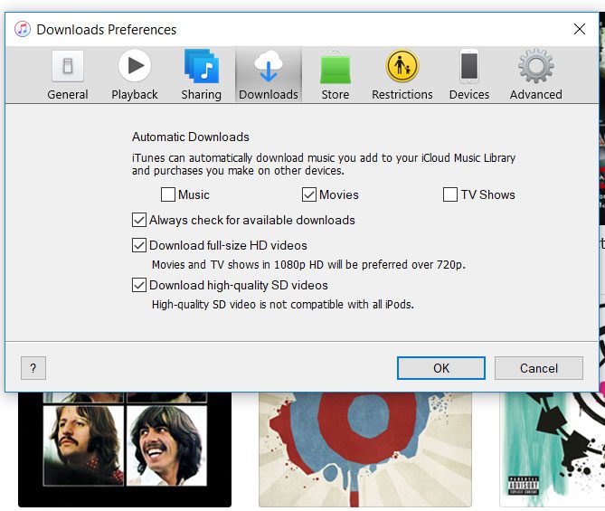This screenshot has width=605, height=511.
Task: Open the General preferences pane
Action: [x=68, y=74]
